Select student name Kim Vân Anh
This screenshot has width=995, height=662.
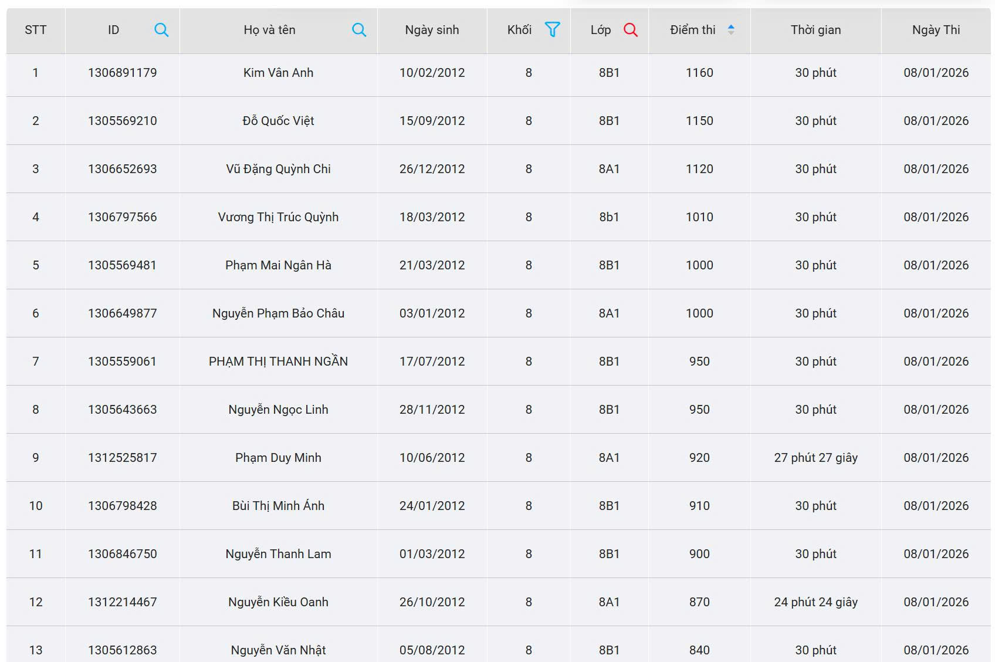click(x=278, y=73)
